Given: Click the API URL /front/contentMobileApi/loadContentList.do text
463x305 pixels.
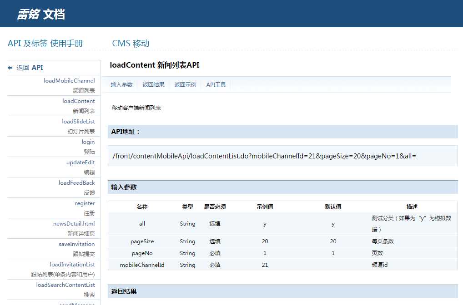Looking at the screenshot, I should [x=264, y=156].
